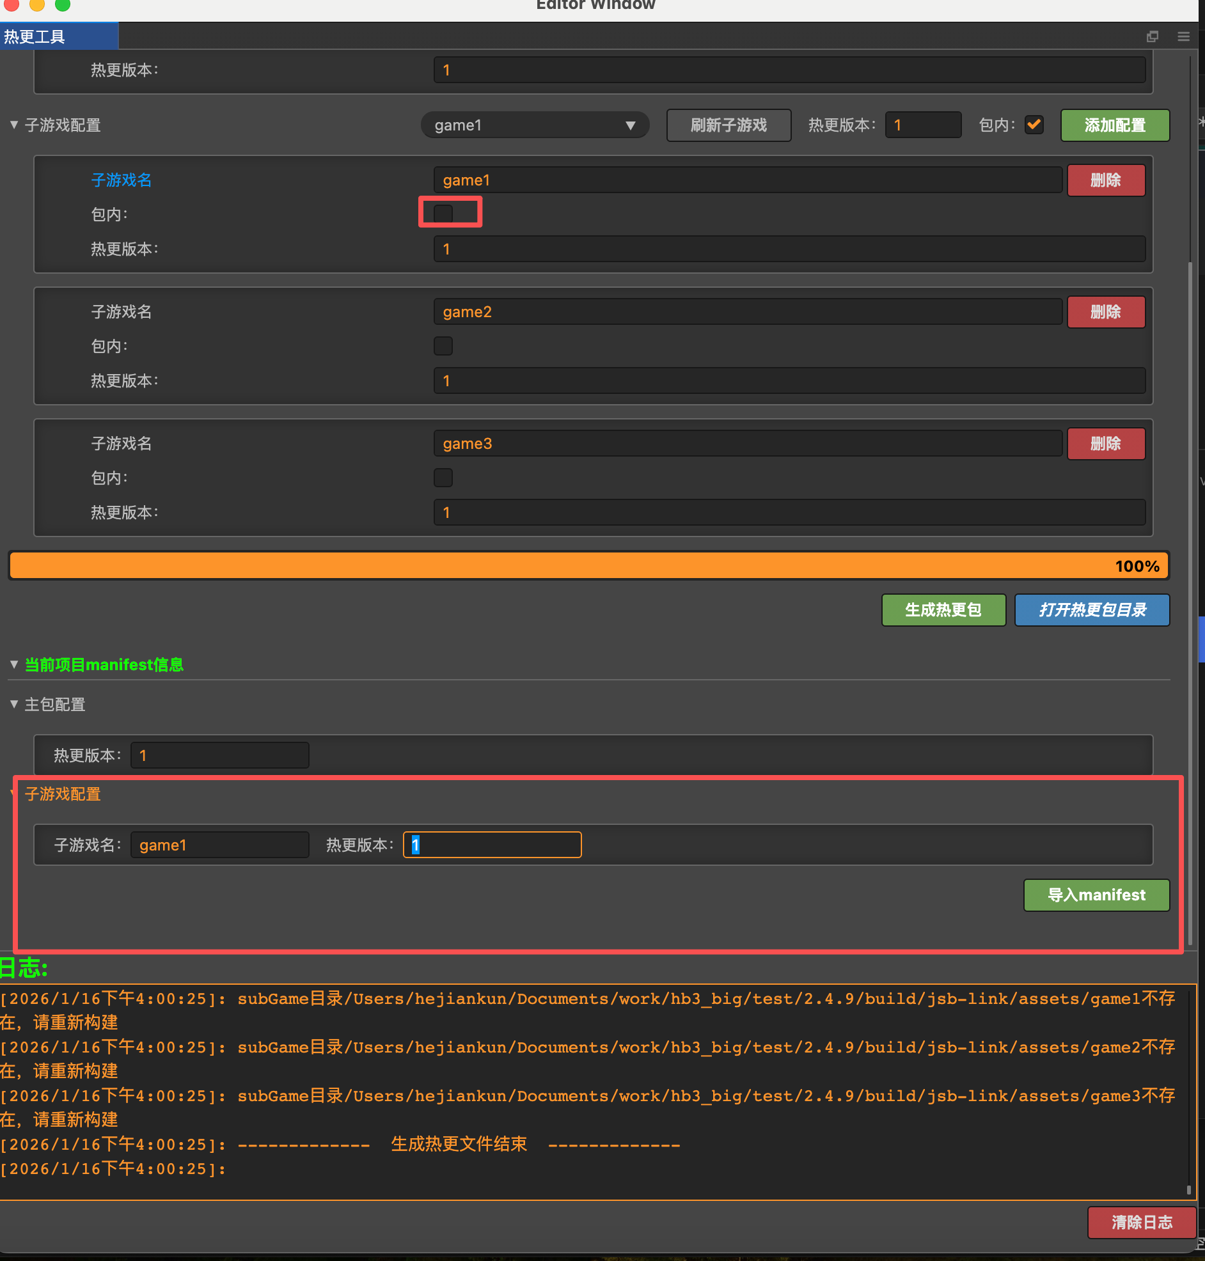Select the log line about assets/game3不存在

[588, 1108]
